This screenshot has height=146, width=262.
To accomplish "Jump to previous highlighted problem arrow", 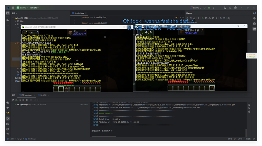I will tap(180, 17).
